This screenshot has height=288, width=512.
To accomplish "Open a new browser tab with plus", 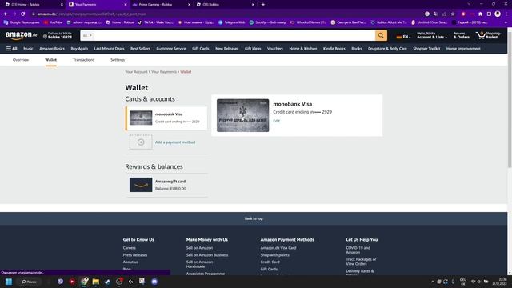I will tap(263, 5).
